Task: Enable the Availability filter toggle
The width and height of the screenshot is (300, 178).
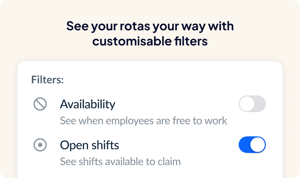Action: [252, 104]
